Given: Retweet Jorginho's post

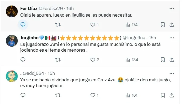Looking at the screenshot, I should (x=58, y=60).
